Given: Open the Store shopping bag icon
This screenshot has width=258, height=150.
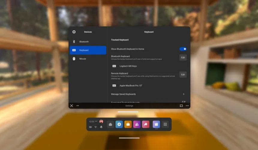Looking at the screenshot, I should [x=128, y=124].
